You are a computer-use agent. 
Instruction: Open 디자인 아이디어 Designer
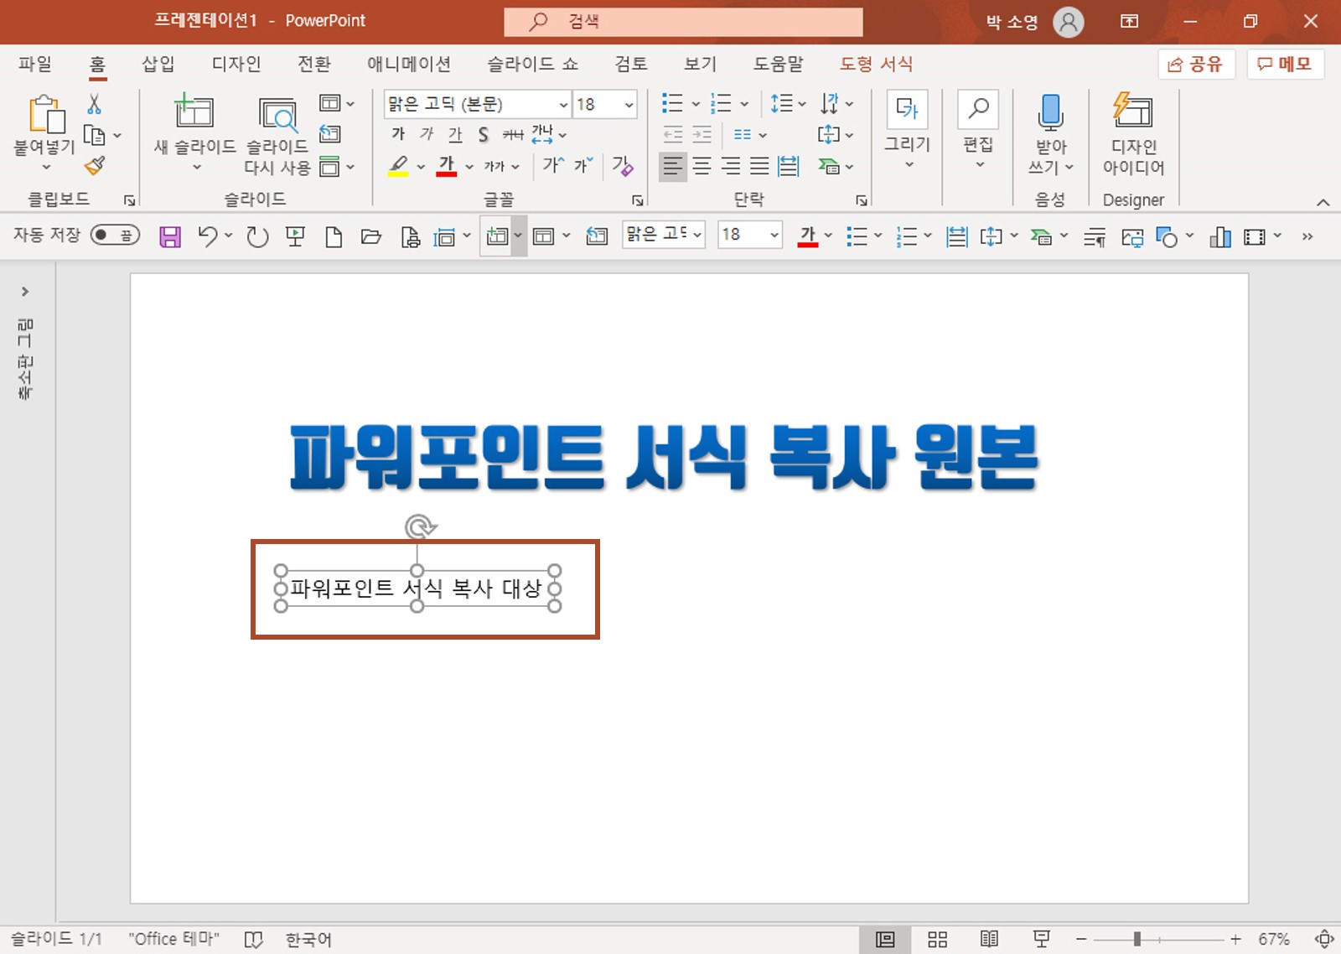pyautogui.click(x=1133, y=134)
